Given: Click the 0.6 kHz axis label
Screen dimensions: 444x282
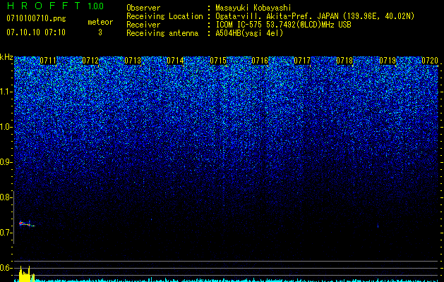Looking at the screenshot, I should click(6, 268).
